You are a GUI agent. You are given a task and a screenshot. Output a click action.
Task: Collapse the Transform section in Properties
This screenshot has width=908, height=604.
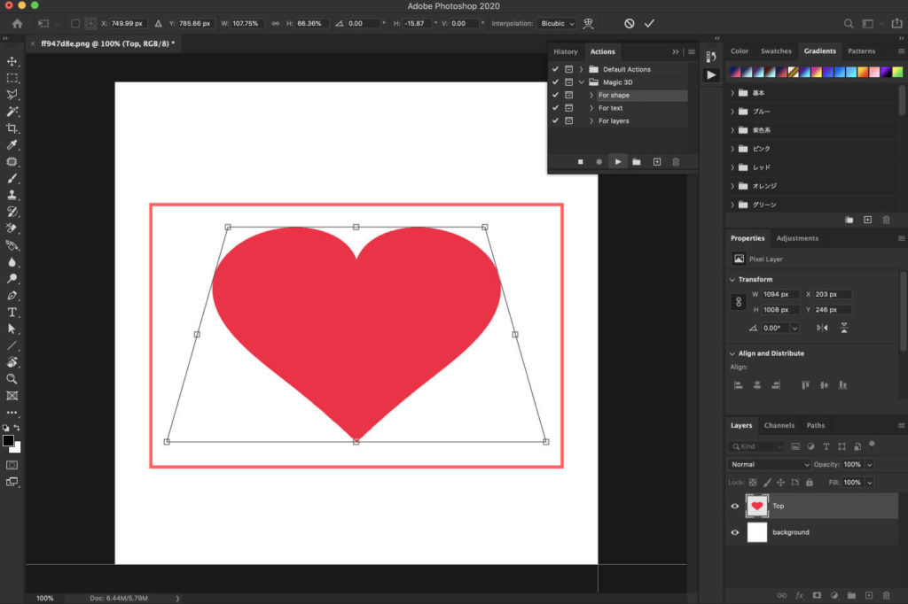(732, 280)
